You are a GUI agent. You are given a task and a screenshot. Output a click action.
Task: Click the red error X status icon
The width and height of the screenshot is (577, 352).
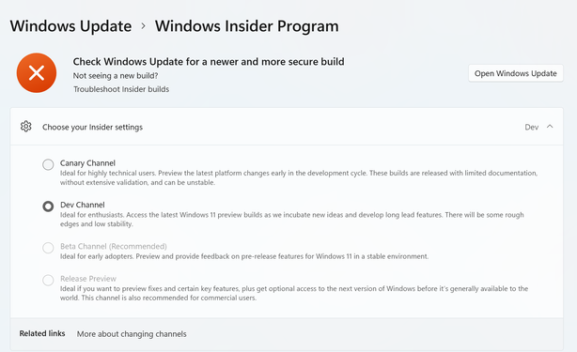[37, 73]
